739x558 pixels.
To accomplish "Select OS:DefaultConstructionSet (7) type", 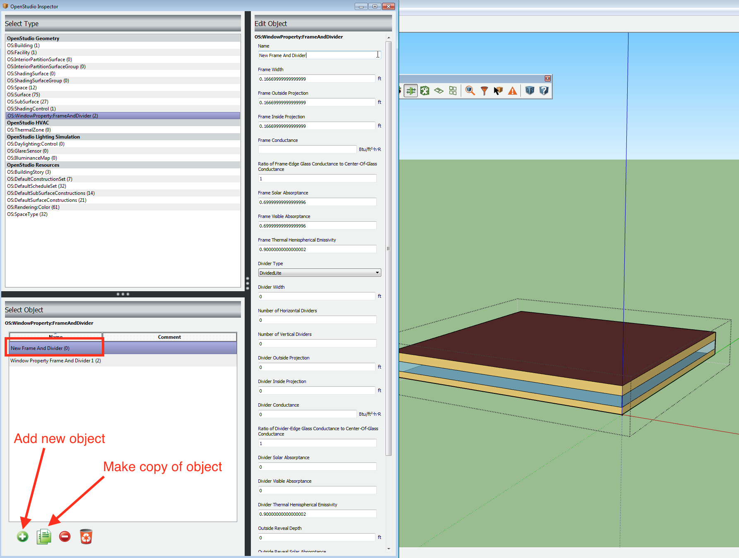I will point(123,179).
